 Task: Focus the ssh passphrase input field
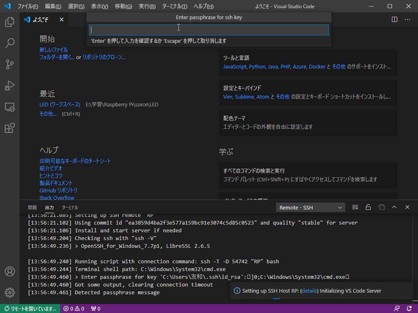[x=209, y=30]
